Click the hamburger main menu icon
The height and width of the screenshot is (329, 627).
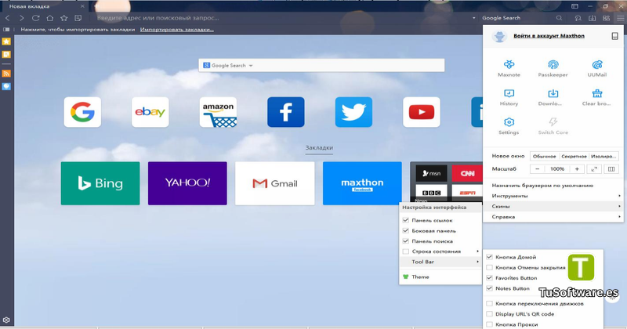click(620, 18)
